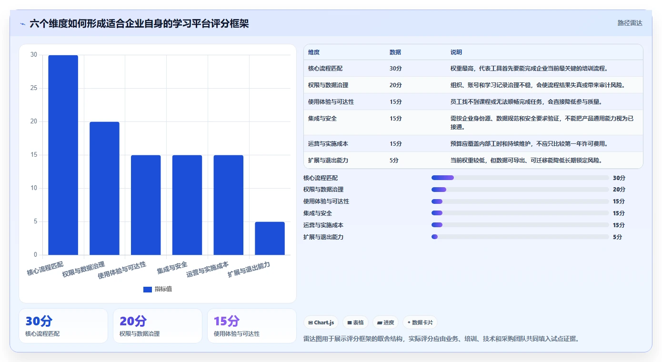
Task: Click the 数据 column header
Action: 395,52
